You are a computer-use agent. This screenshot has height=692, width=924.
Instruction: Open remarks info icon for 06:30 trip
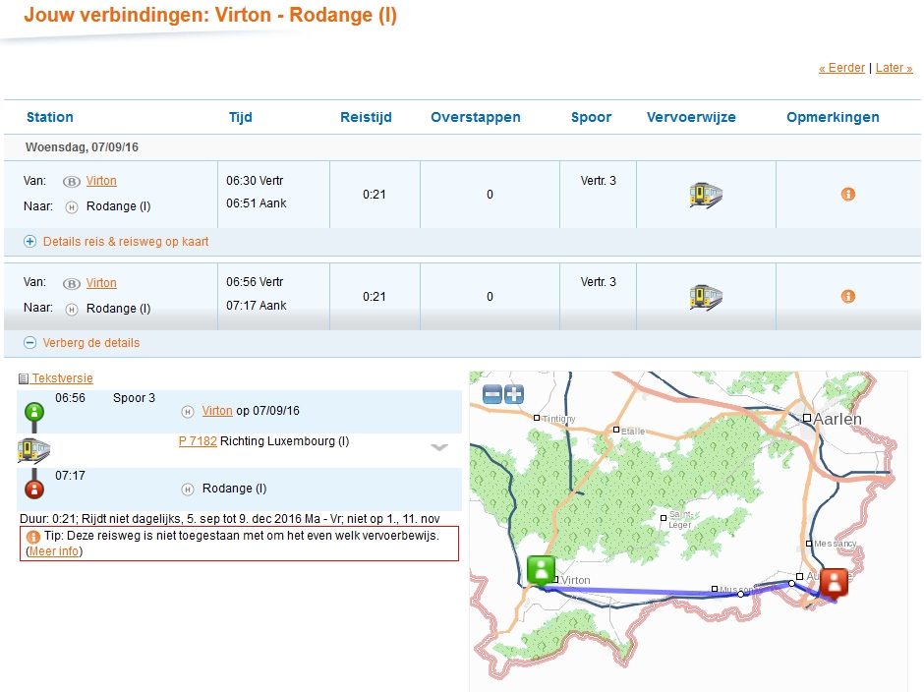point(848,195)
